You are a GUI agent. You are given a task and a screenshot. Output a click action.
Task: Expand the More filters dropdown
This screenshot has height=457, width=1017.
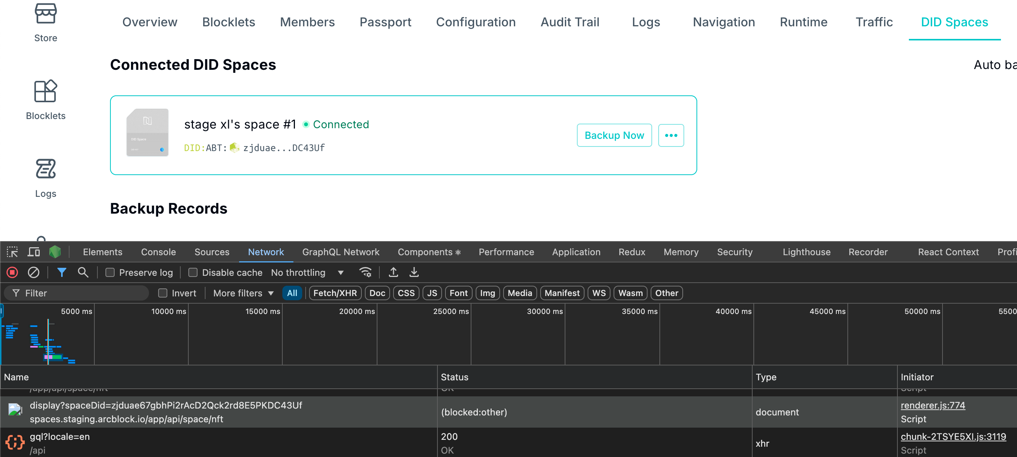click(243, 293)
